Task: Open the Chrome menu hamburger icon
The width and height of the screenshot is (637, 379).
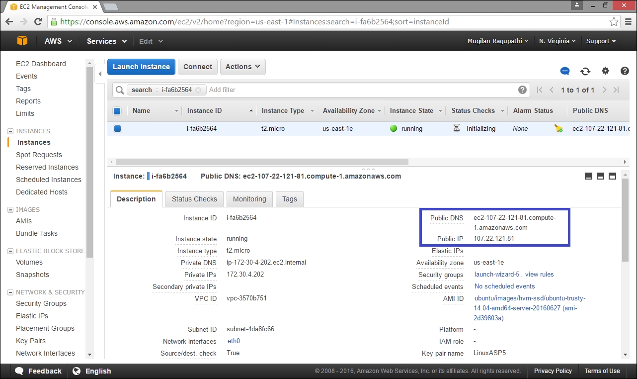Action: pos(628,22)
